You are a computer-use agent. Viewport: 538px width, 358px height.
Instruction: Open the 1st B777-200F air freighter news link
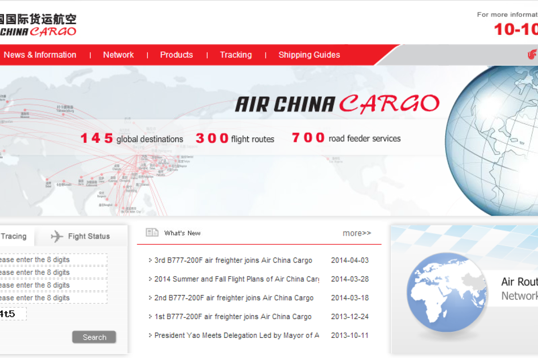pyautogui.click(x=233, y=316)
